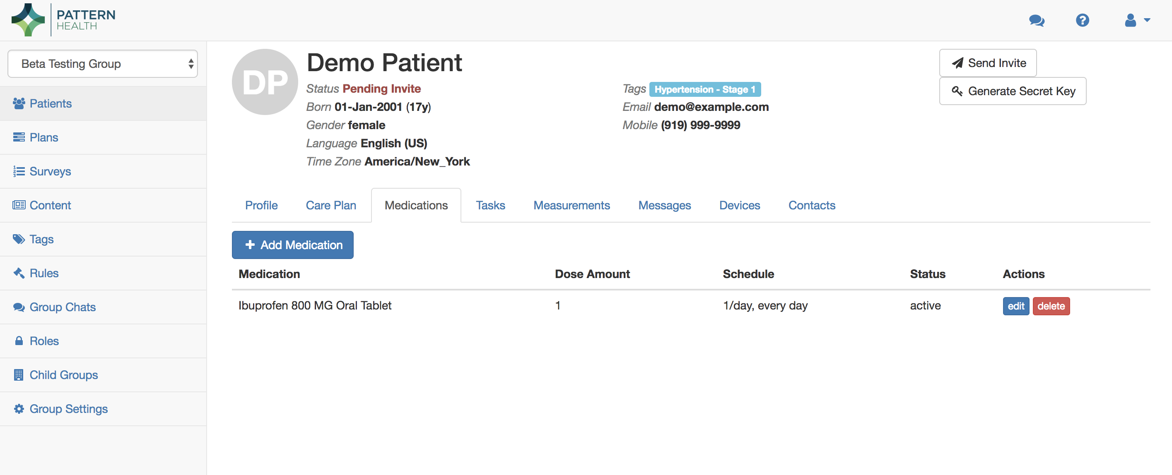Screen dimensions: 1172x475
Task: Open the user account dropdown menu
Action: [1136, 20]
